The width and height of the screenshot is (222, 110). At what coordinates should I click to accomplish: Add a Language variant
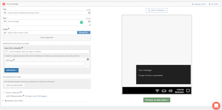click(198, 4)
